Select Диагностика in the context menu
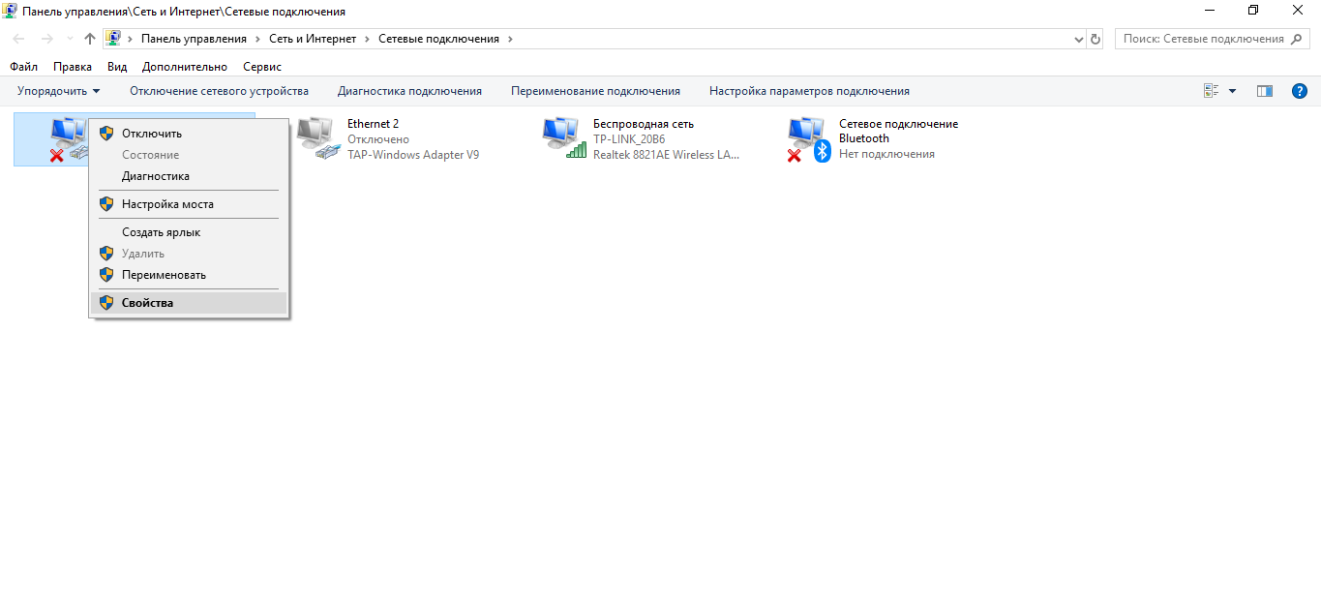This screenshot has height=604, width=1321. click(189, 176)
